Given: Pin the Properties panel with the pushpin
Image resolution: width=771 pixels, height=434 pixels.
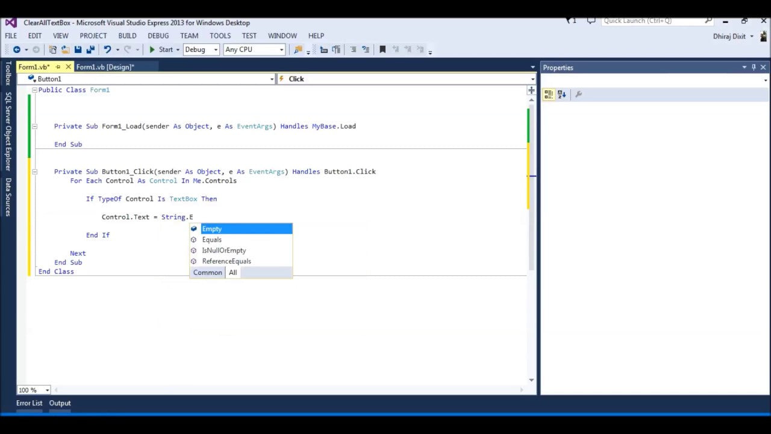Looking at the screenshot, I should [754, 68].
